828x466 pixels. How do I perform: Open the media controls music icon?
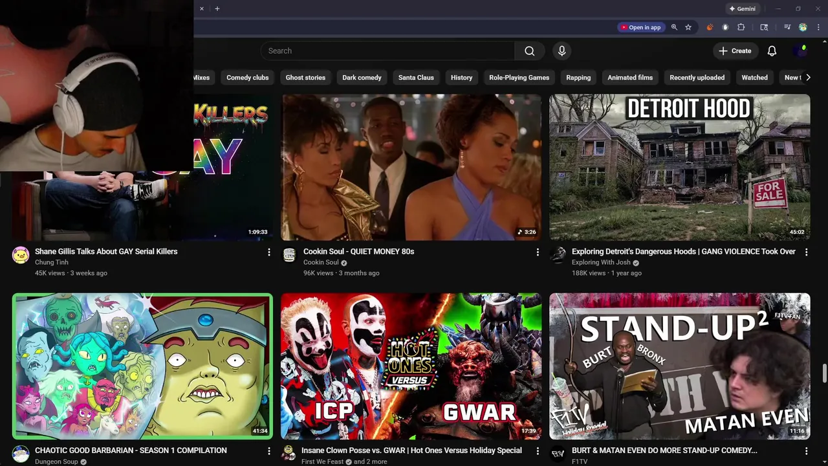point(787,27)
